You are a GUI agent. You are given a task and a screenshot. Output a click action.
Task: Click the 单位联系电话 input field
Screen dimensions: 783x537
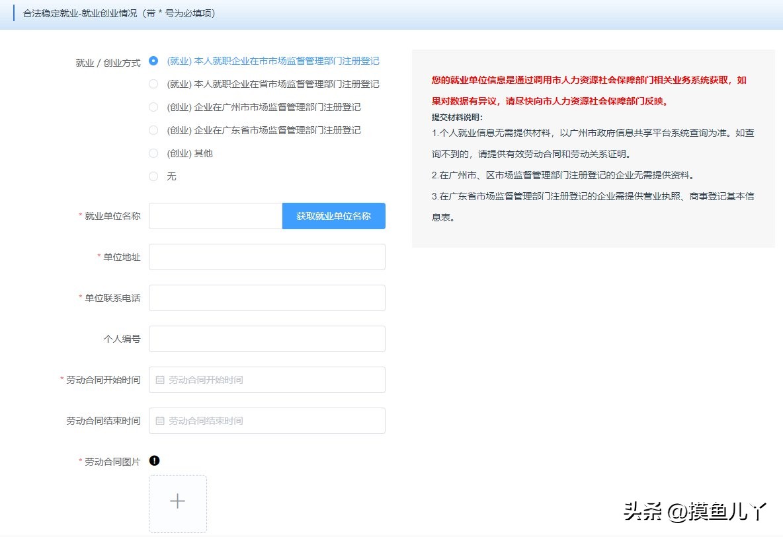pyautogui.click(x=267, y=298)
